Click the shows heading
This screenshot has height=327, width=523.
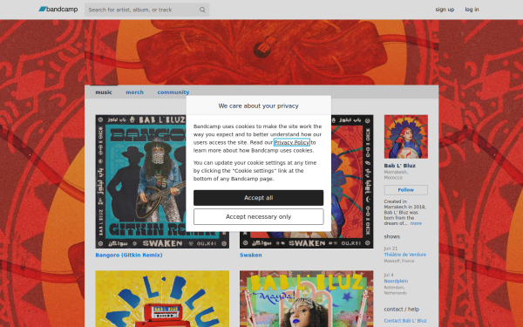coord(392,236)
